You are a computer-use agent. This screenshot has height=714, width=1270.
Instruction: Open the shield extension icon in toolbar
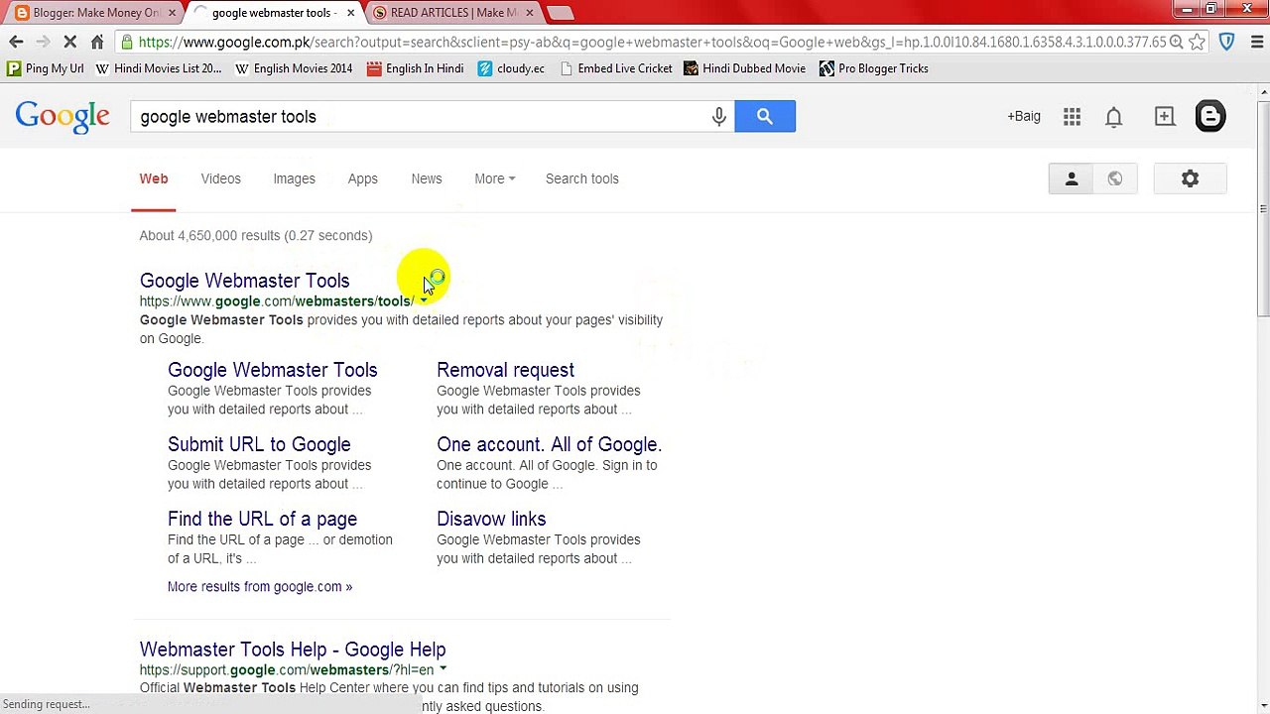pyautogui.click(x=1226, y=42)
